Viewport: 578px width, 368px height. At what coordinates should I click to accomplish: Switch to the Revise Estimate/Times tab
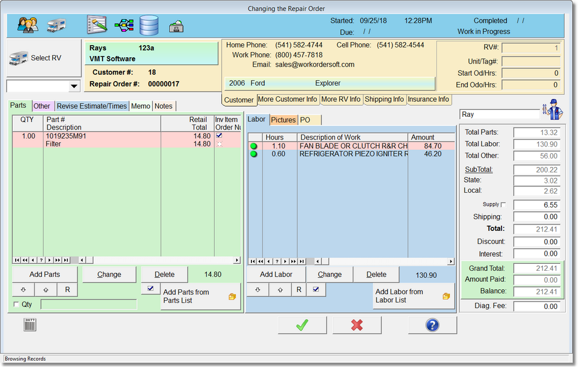pos(92,106)
